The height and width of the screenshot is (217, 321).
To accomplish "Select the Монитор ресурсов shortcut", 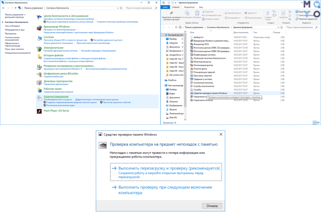I will [201, 61].
